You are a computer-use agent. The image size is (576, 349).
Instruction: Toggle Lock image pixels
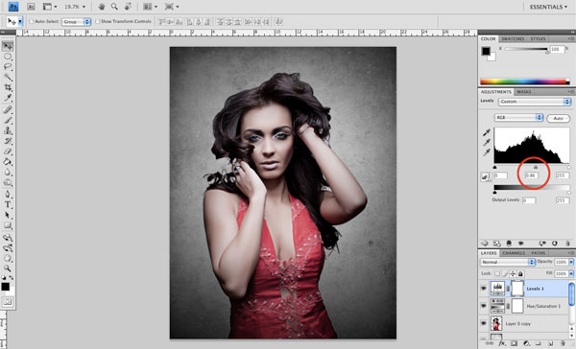pyautogui.click(x=506, y=274)
